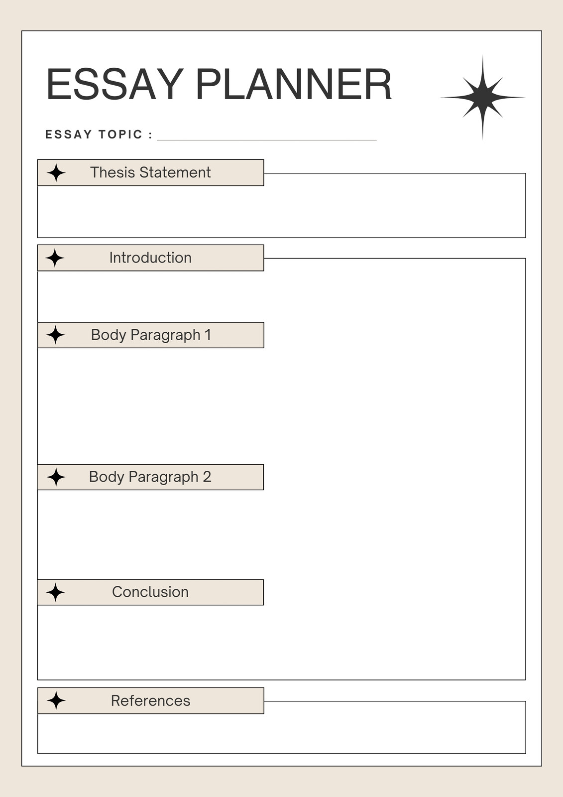This screenshot has height=797, width=563.
Task: Click the Body Paragraph 2 heading
Action: pyautogui.click(x=150, y=477)
